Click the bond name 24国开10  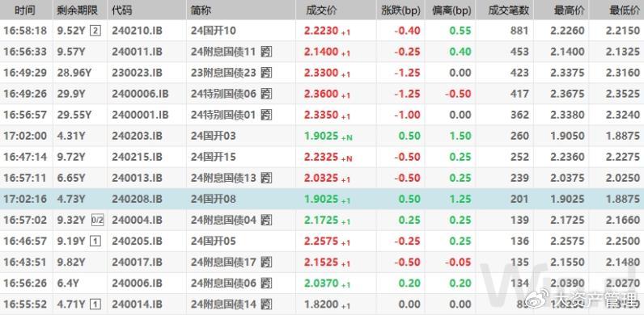tap(213, 31)
